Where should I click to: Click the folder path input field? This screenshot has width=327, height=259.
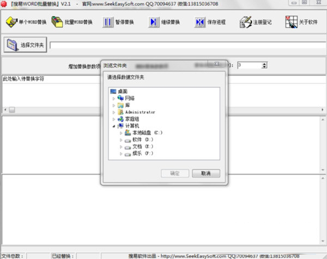[x=185, y=45]
